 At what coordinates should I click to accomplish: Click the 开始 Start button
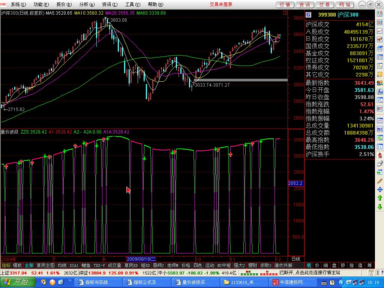point(18,282)
